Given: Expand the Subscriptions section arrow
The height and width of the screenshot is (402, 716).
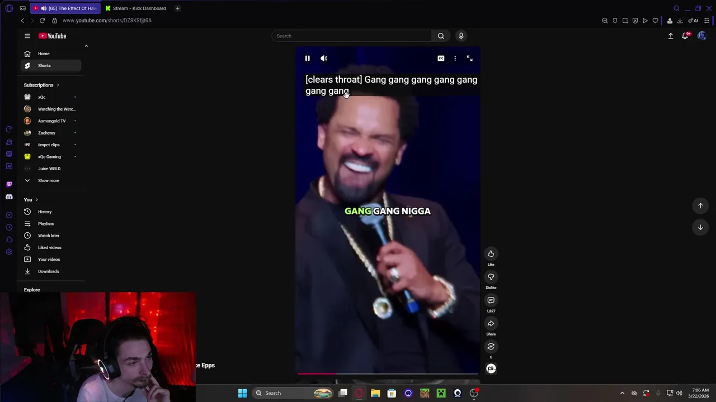Looking at the screenshot, I should click(x=58, y=85).
